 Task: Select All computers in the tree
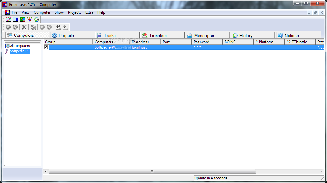pyautogui.click(x=20, y=46)
